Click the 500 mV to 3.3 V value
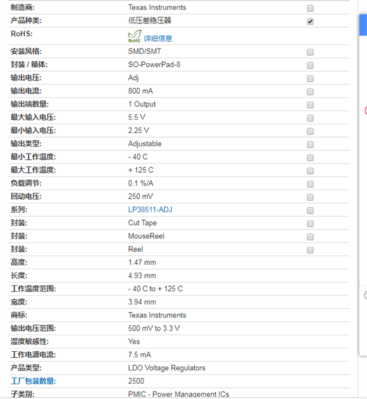This screenshot has height=399, width=367. [154, 329]
